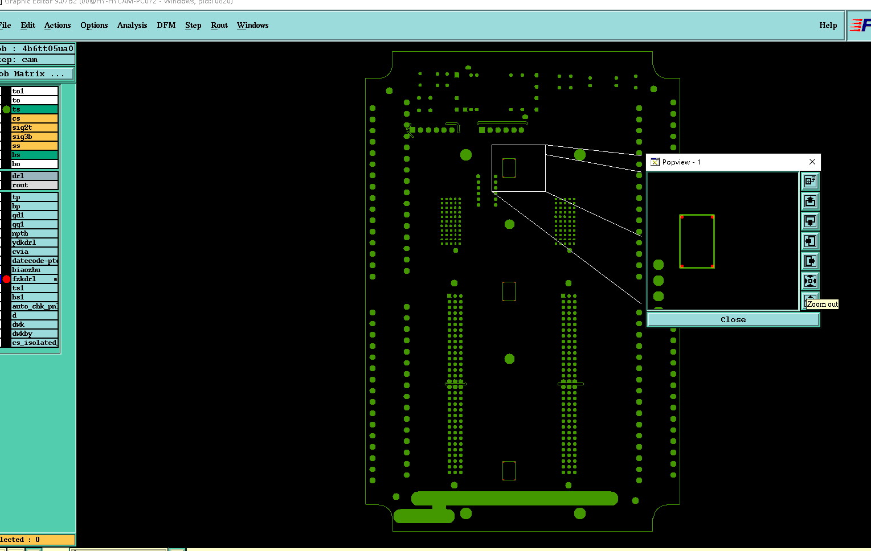Select the ts1 layer row
This screenshot has width=871, height=551.
tap(35, 288)
